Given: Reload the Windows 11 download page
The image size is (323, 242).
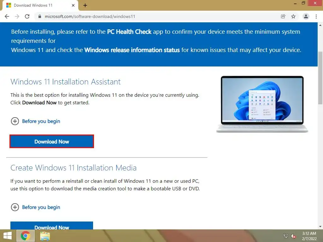Looking at the screenshot, I should point(27,16).
